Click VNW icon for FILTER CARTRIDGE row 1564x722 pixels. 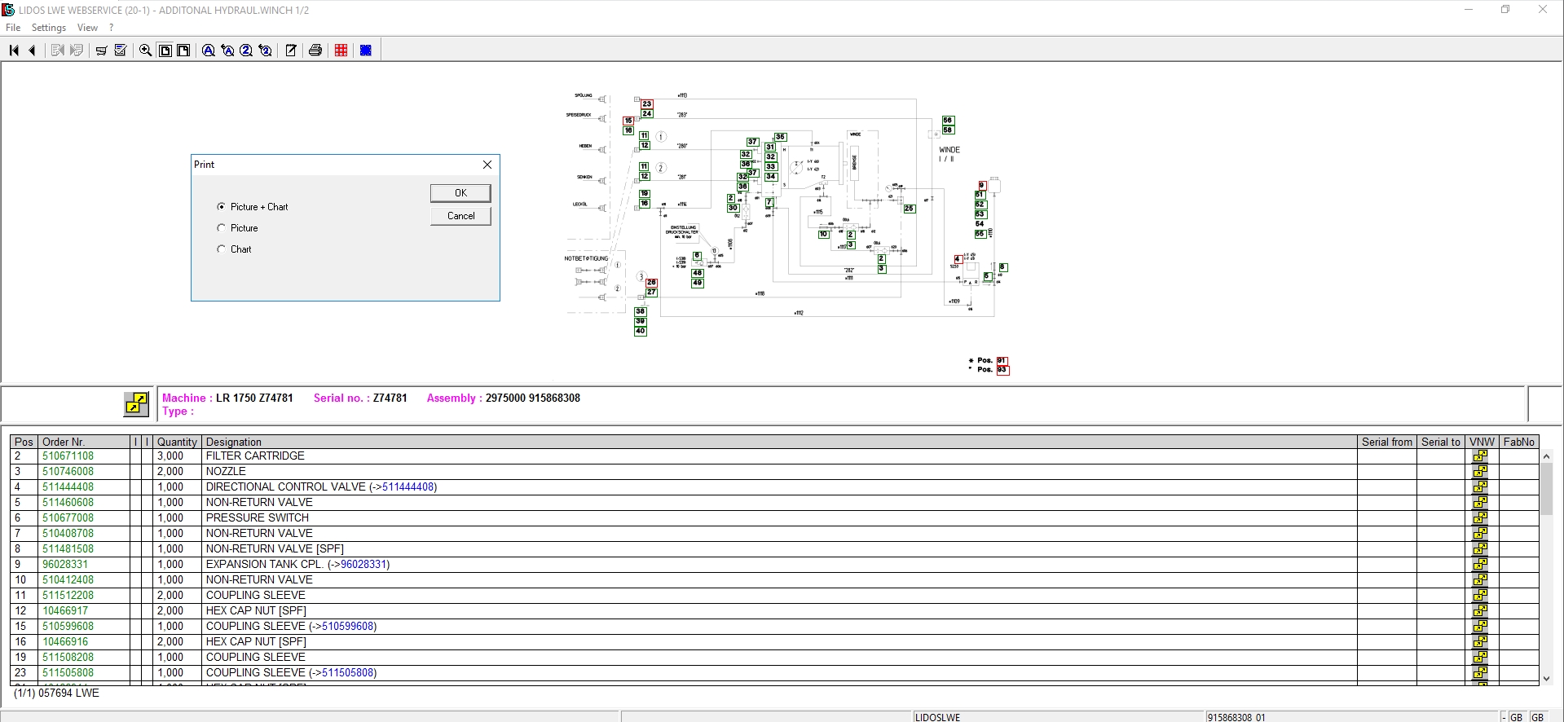(1480, 456)
